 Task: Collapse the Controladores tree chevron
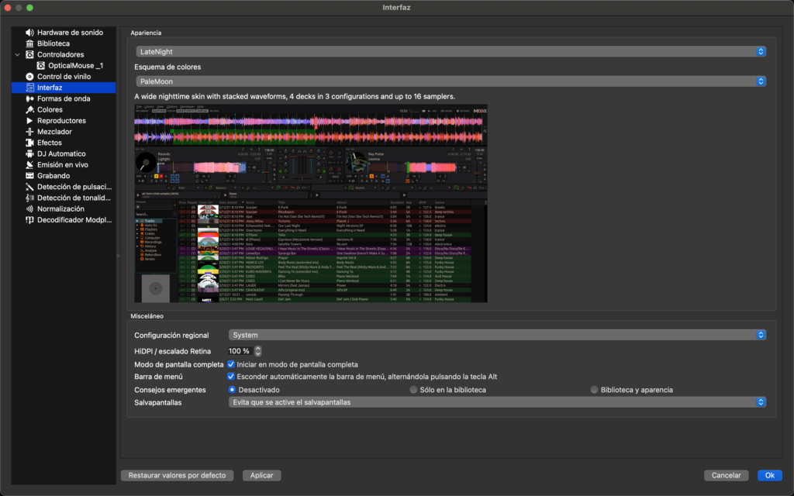[x=17, y=55]
